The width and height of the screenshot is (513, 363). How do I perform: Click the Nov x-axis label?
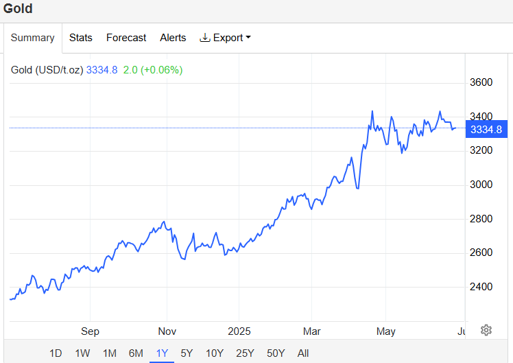pos(167,331)
